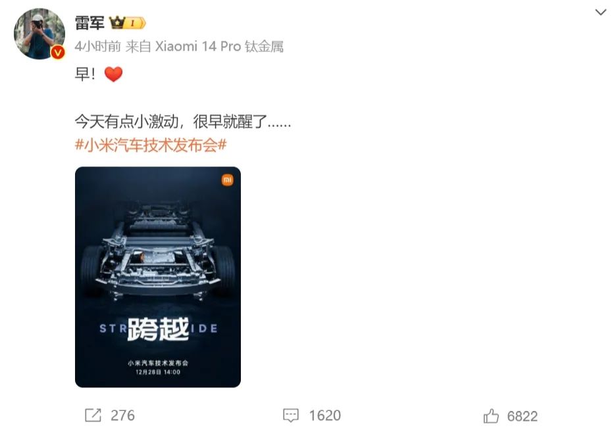616x432 pixels.
Task: Open the #小米汽车技术发布会# hashtag topic
Action: pos(151,145)
